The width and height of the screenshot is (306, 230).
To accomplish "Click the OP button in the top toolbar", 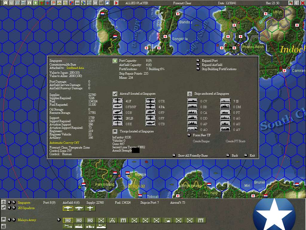I will [95, 3].
